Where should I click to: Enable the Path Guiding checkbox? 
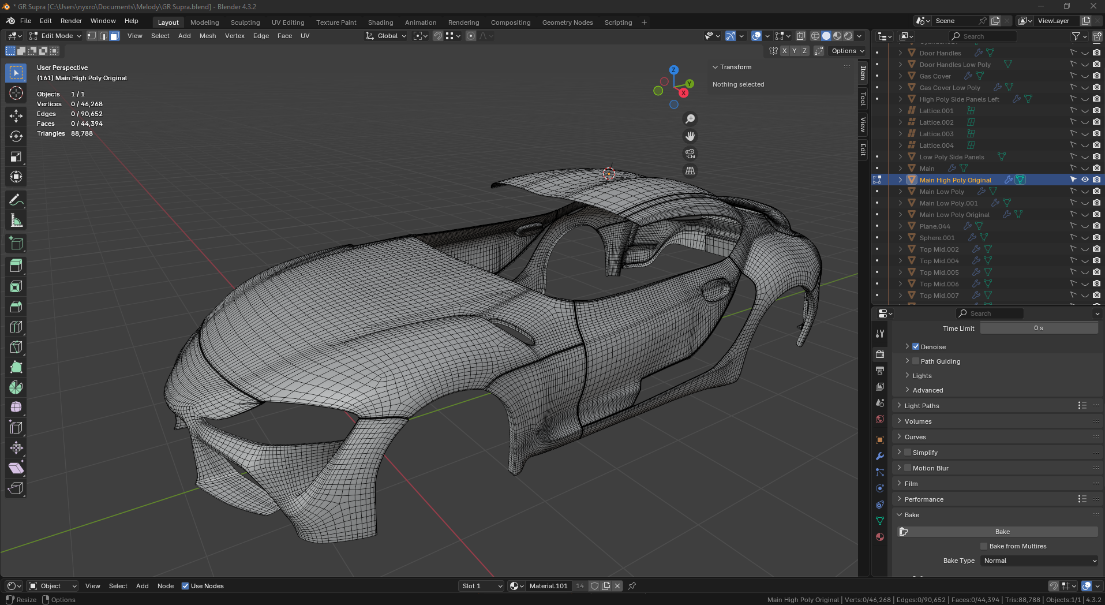pyautogui.click(x=916, y=361)
